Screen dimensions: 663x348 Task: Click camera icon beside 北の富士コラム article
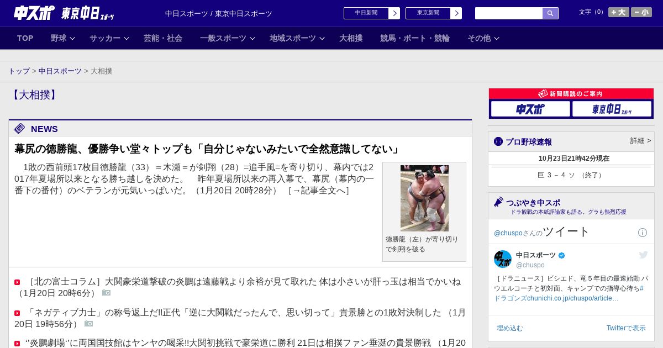click(x=106, y=293)
